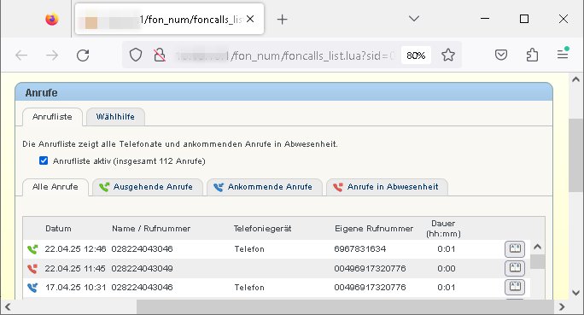Click the insecure connection padlock icon
The width and height of the screenshot is (584, 315).
tap(160, 55)
